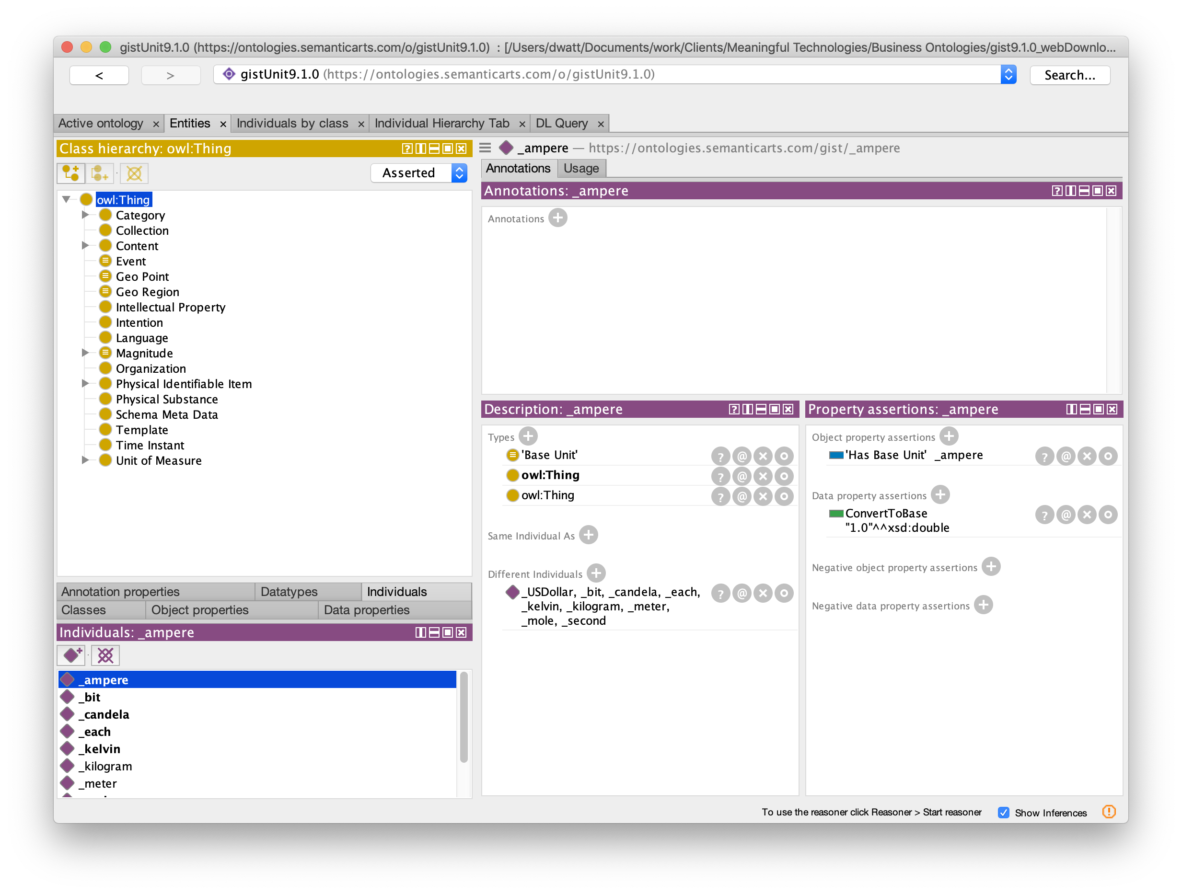The height and width of the screenshot is (894, 1182).
Task: Click the Search button
Action: click(x=1069, y=75)
